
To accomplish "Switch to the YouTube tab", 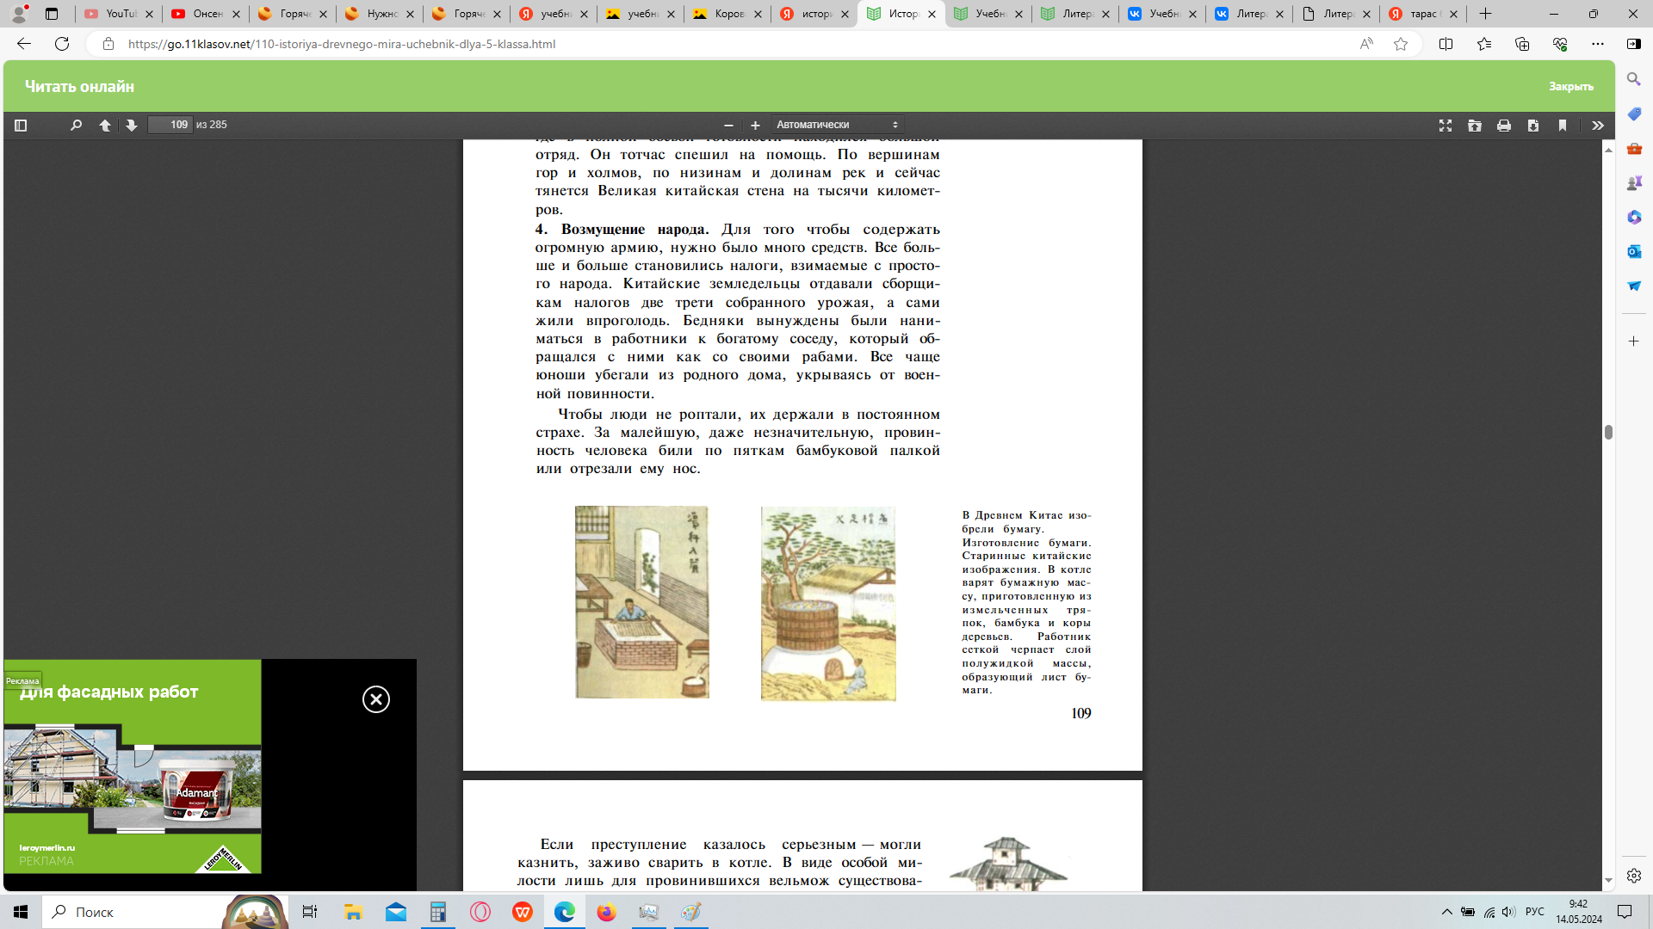I will point(118,14).
